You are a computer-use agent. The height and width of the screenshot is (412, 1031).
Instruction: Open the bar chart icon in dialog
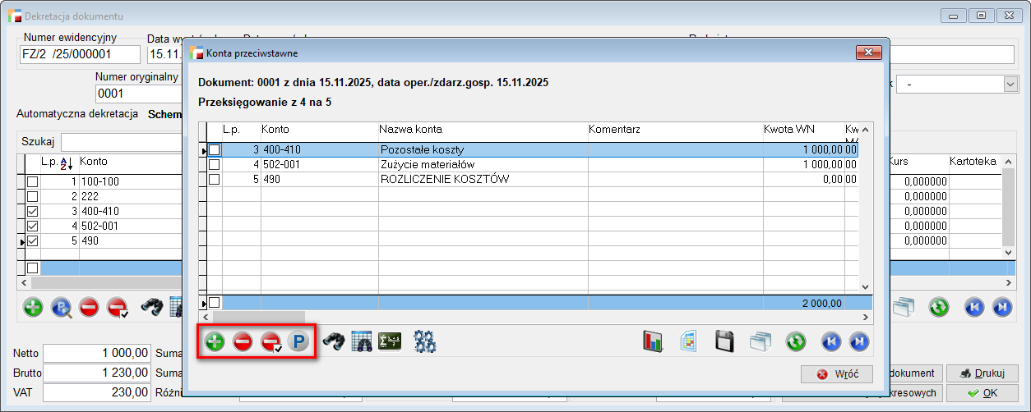tap(653, 341)
